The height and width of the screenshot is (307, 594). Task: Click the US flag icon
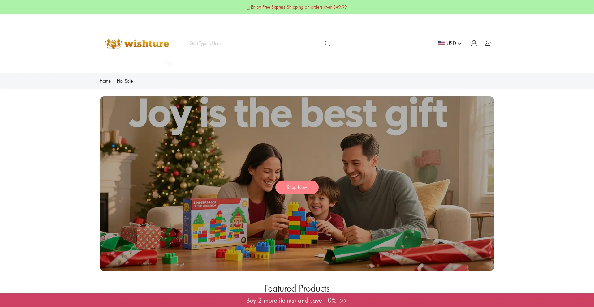pyautogui.click(x=441, y=43)
